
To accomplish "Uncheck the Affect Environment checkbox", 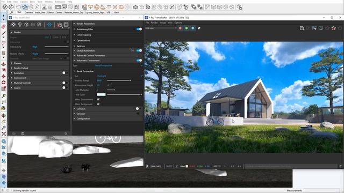I will coord(98,99).
